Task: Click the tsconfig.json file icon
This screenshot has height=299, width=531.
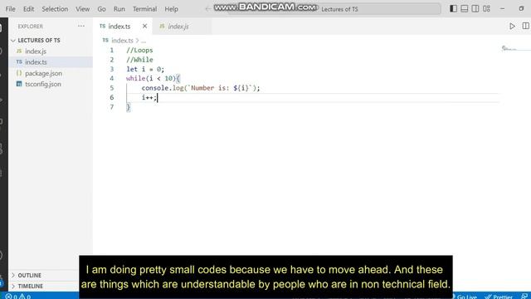Action: click(19, 84)
